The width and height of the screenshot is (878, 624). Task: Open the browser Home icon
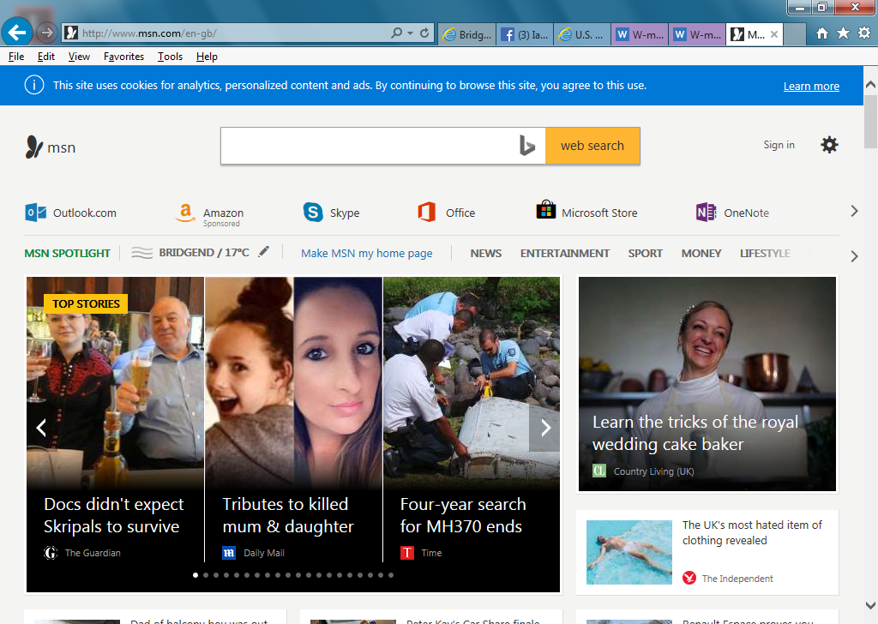point(822,33)
